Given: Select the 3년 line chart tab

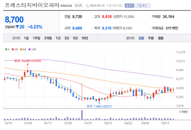Looking at the screenshot, I should [67, 38].
